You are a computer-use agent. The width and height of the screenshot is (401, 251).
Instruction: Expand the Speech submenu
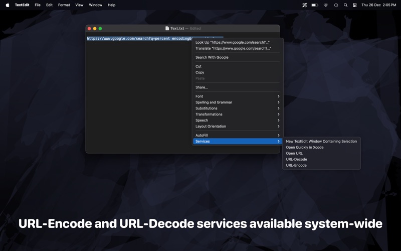237,120
